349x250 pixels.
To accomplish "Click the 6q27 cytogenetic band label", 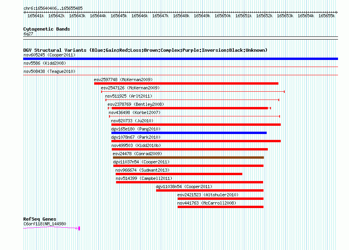I will pos(28,34).
